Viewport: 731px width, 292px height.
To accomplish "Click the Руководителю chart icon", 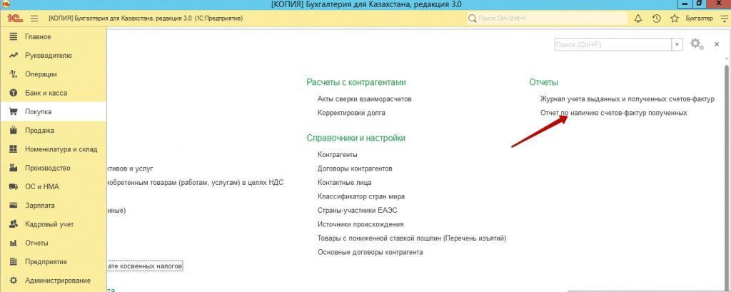I will (14, 56).
